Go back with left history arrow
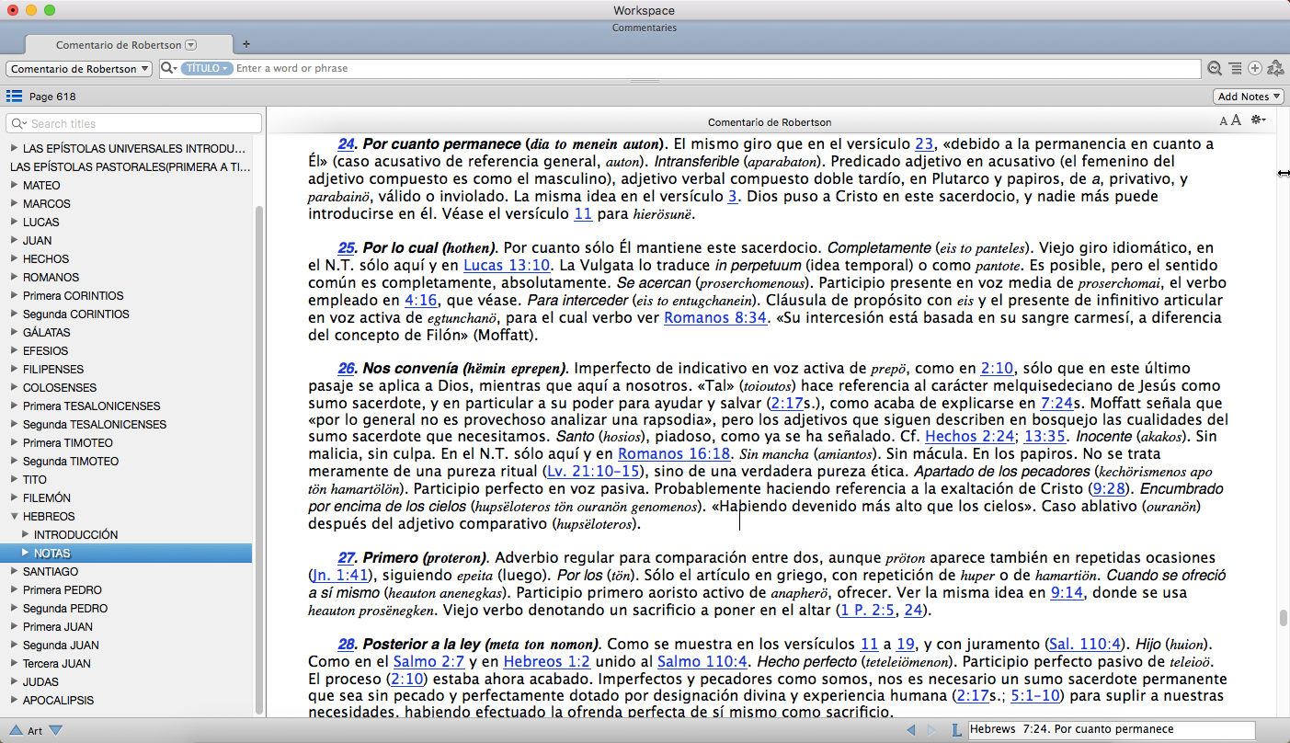1290x743 pixels. (x=911, y=730)
